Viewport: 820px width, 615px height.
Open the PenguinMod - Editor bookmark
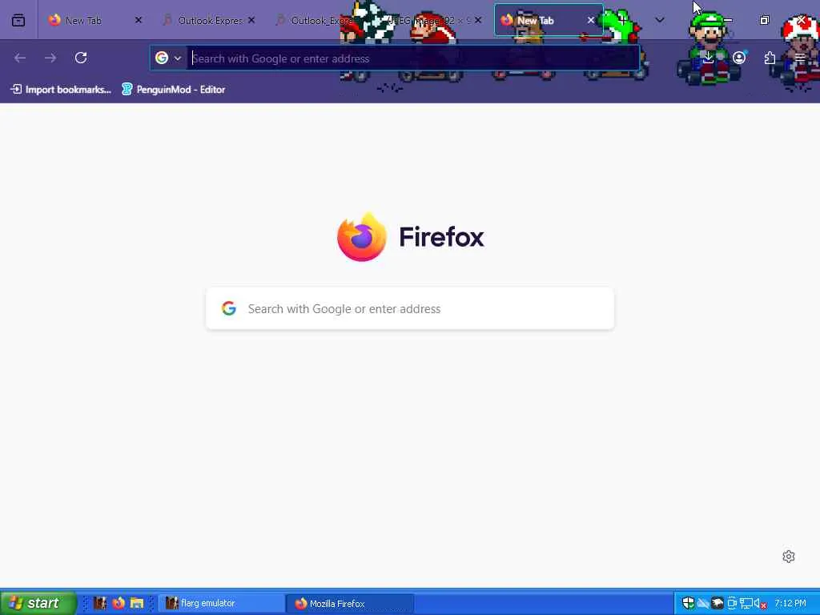(x=174, y=90)
